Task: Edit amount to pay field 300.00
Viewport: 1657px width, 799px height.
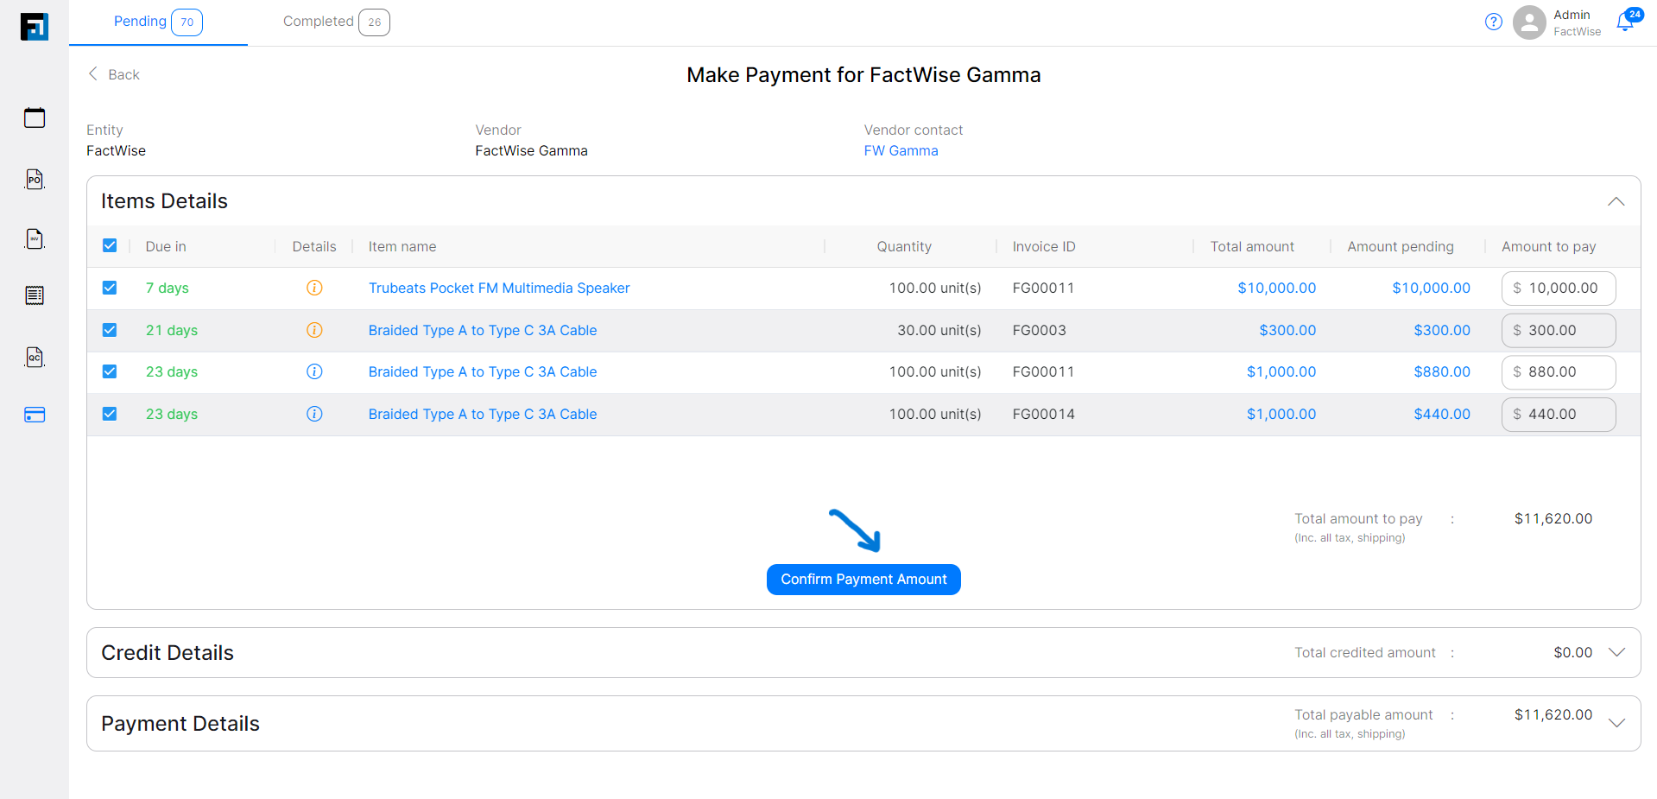Action: point(1559,330)
